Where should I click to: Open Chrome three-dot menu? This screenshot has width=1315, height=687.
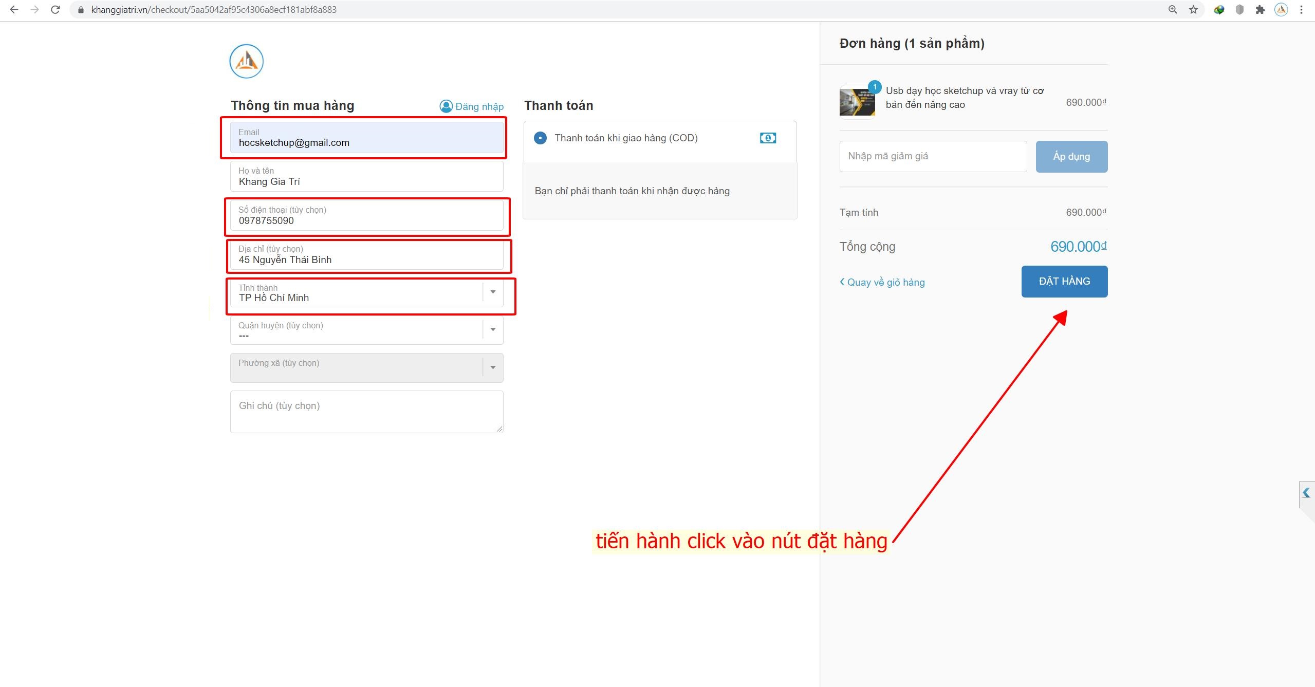(x=1301, y=9)
